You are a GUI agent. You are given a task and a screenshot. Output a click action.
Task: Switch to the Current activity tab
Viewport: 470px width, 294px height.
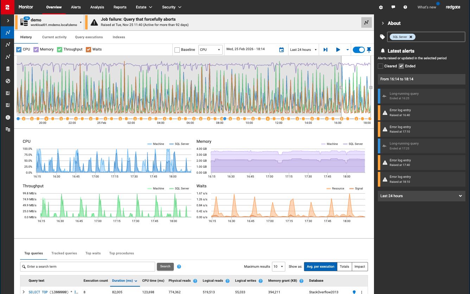pos(54,37)
